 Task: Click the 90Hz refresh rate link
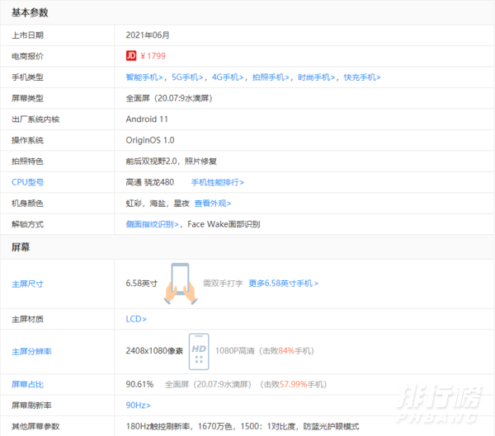(138, 405)
